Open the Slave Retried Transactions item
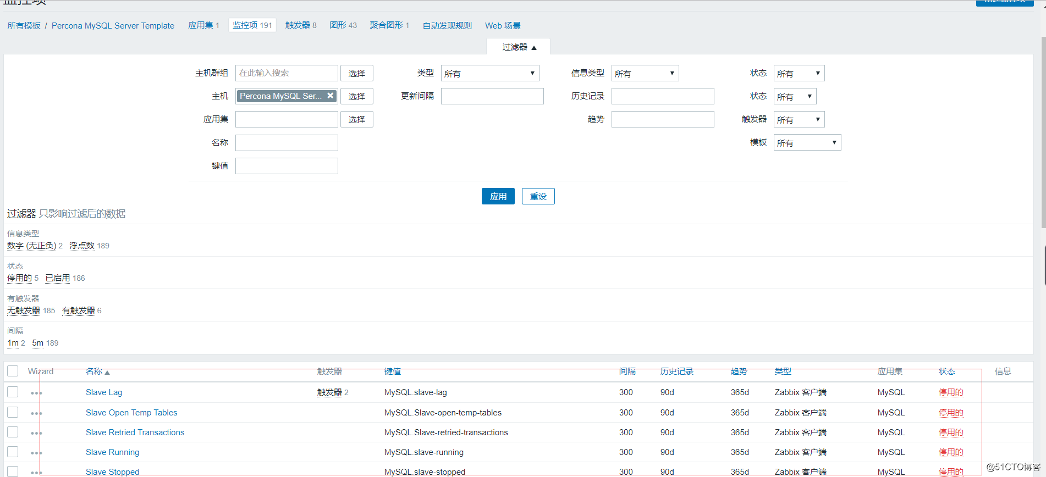 click(135, 432)
